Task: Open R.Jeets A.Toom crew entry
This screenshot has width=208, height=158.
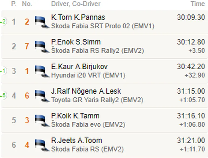Action: click(77, 140)
